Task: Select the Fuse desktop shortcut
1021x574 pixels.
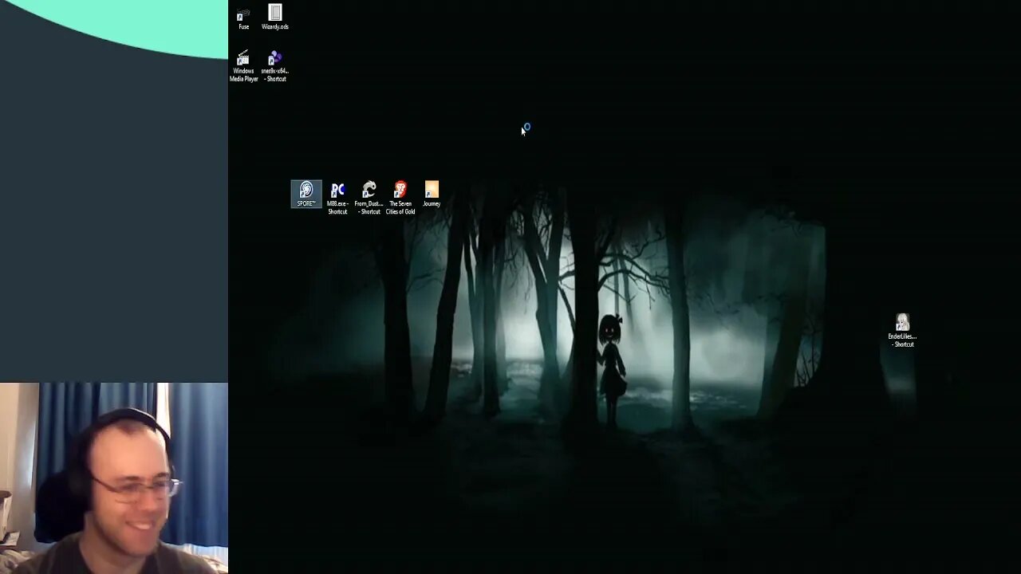Action: point(243,18)
